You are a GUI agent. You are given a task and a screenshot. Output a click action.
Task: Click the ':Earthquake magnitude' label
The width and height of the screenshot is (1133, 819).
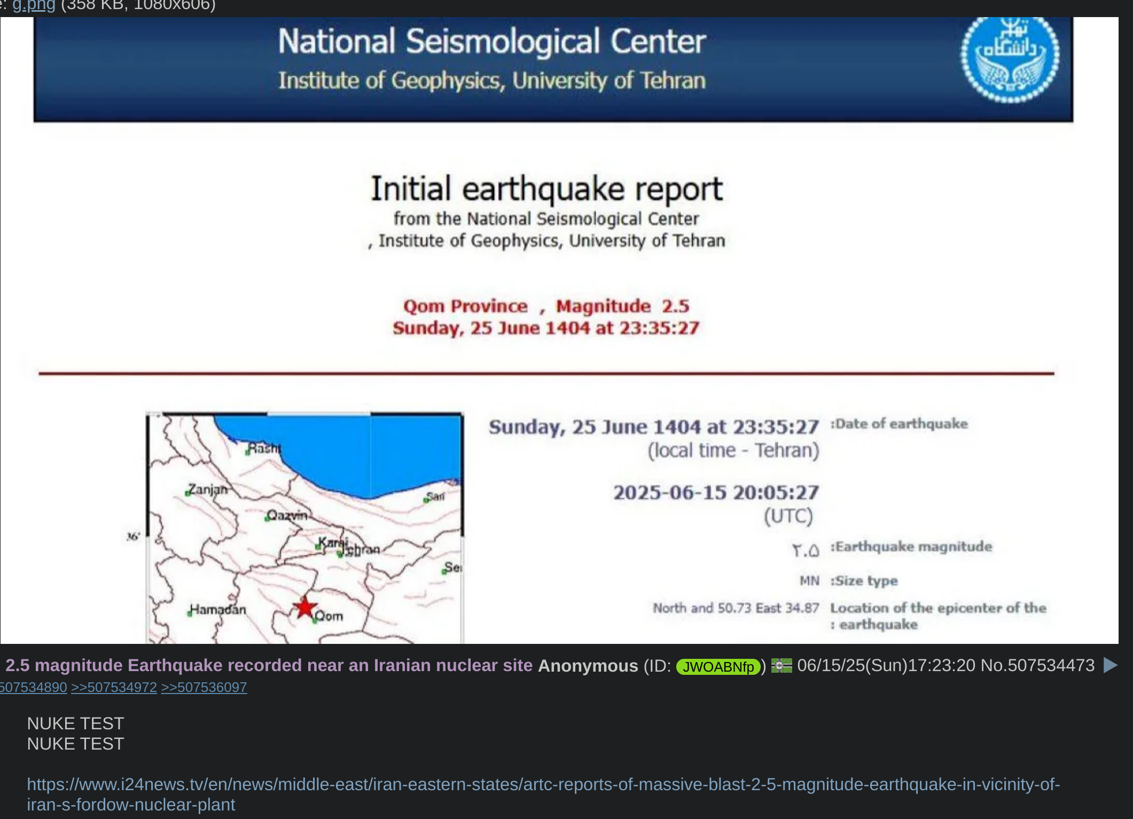[911, 547]
